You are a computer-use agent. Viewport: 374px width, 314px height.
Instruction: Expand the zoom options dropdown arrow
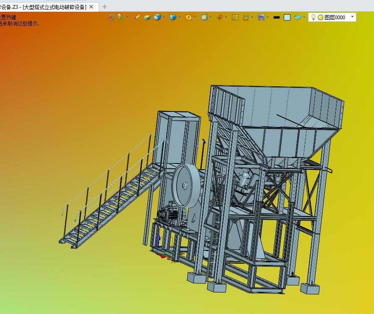(x=210, y=18)
